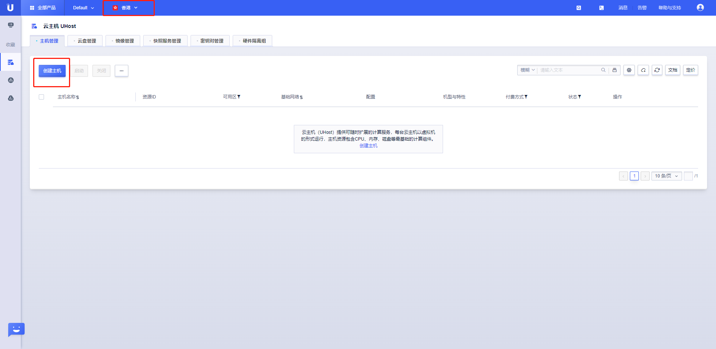Open the user avatar icon at top right
Viewport: 716px width, 349px height.
point(700,7)
